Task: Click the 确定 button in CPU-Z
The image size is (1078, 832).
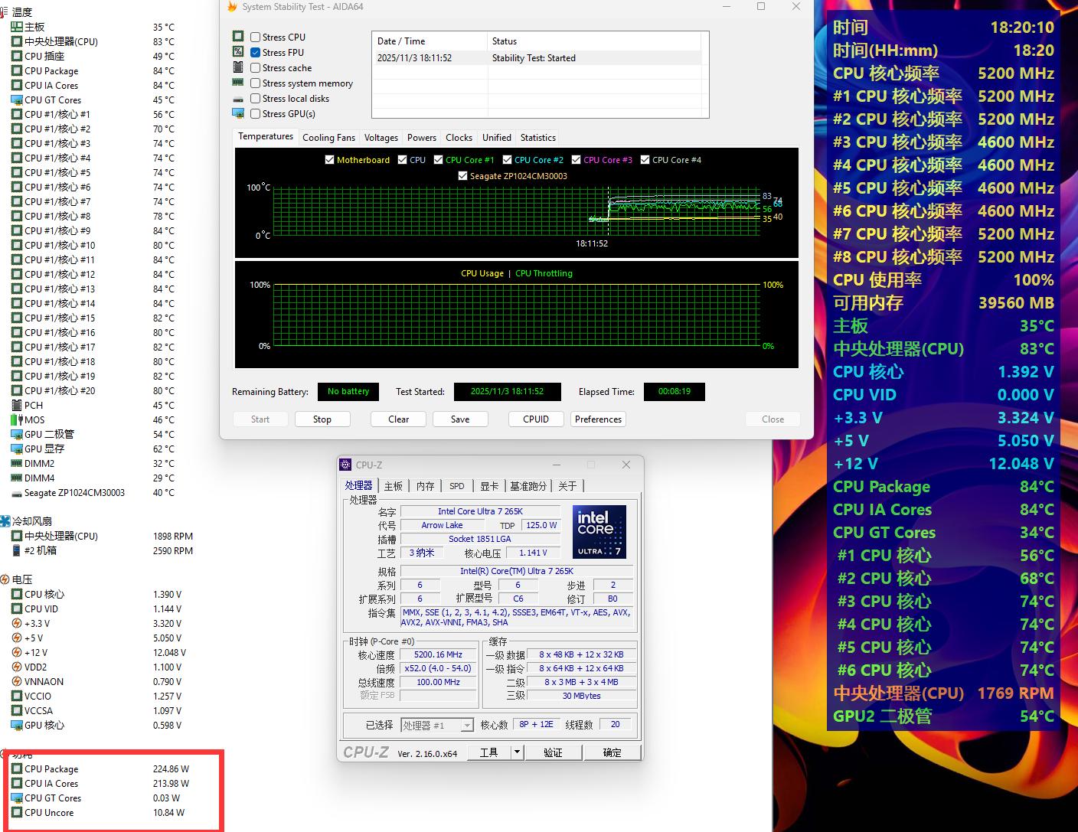Action: (612, 752)
